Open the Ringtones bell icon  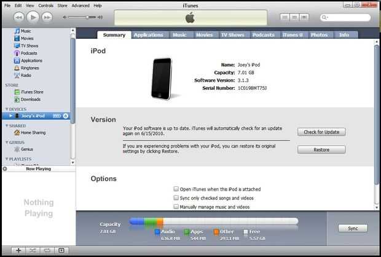(17, 68)
